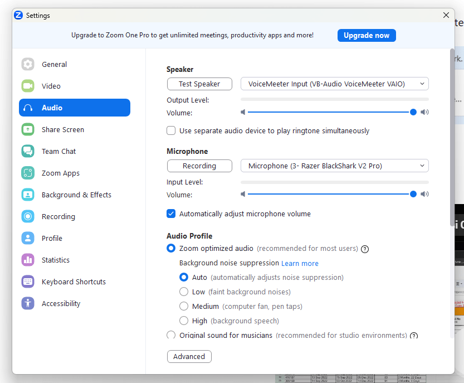Open General settings tab

pyautogui.click(x=75, y=64)
